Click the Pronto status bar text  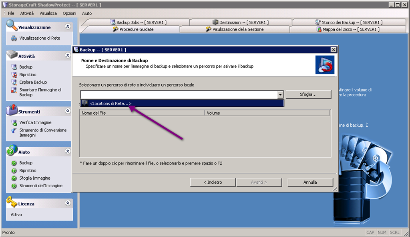point(8,233)
